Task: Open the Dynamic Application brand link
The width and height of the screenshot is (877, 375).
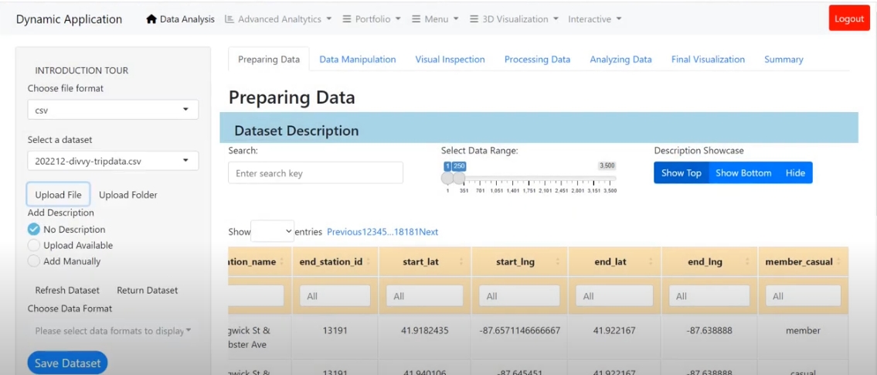Action: tap(69, 19)
